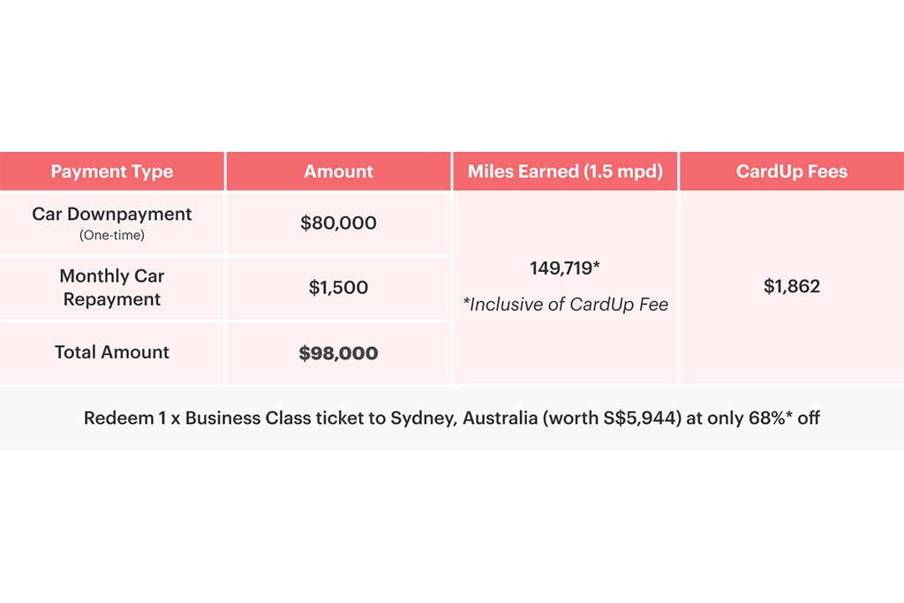Click the Total Amount row label
Image resolution: width=904 pixels, height=603 pixels.
(112, 352)
